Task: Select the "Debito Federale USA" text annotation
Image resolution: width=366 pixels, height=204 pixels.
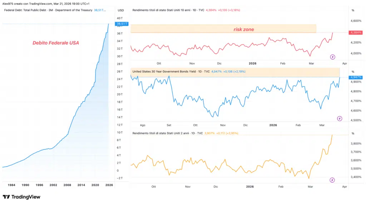Action: 55,43
